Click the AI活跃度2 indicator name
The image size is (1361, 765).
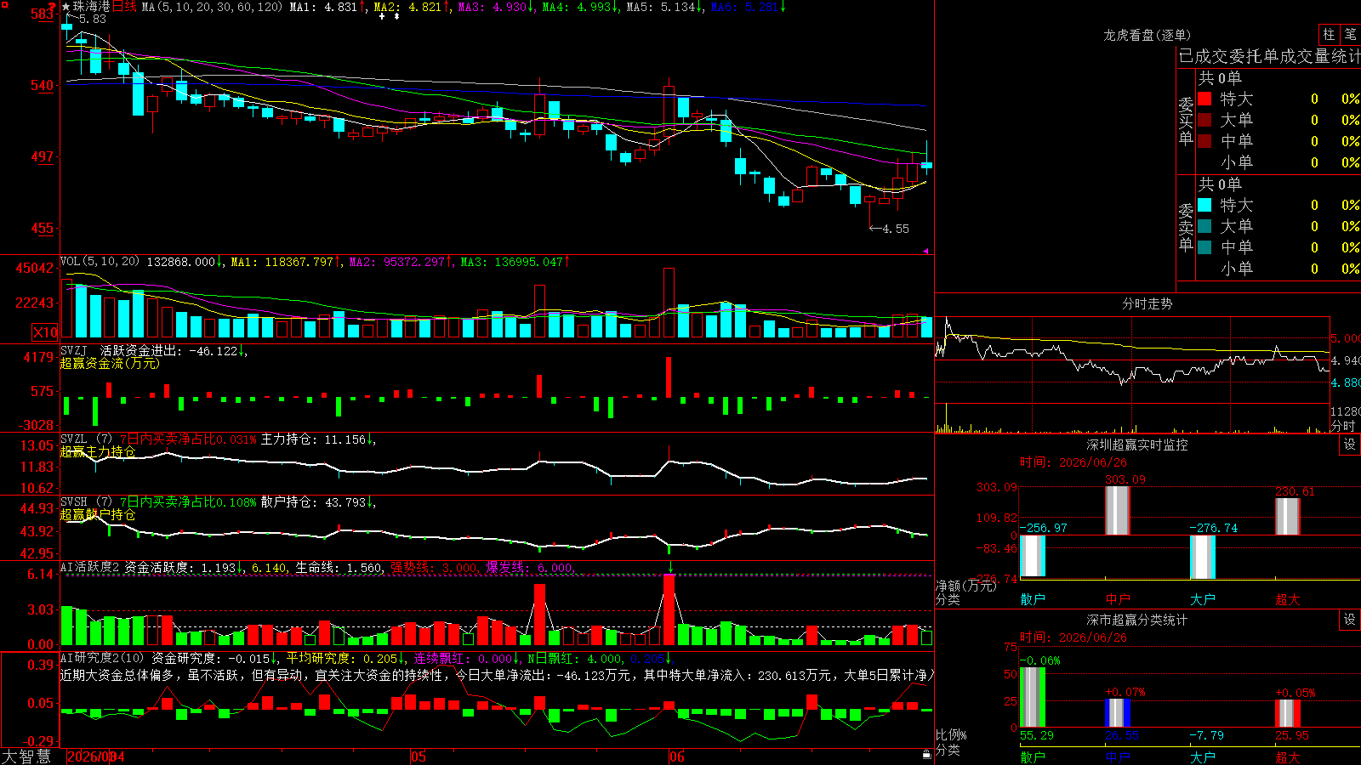[x=90, y=567]
